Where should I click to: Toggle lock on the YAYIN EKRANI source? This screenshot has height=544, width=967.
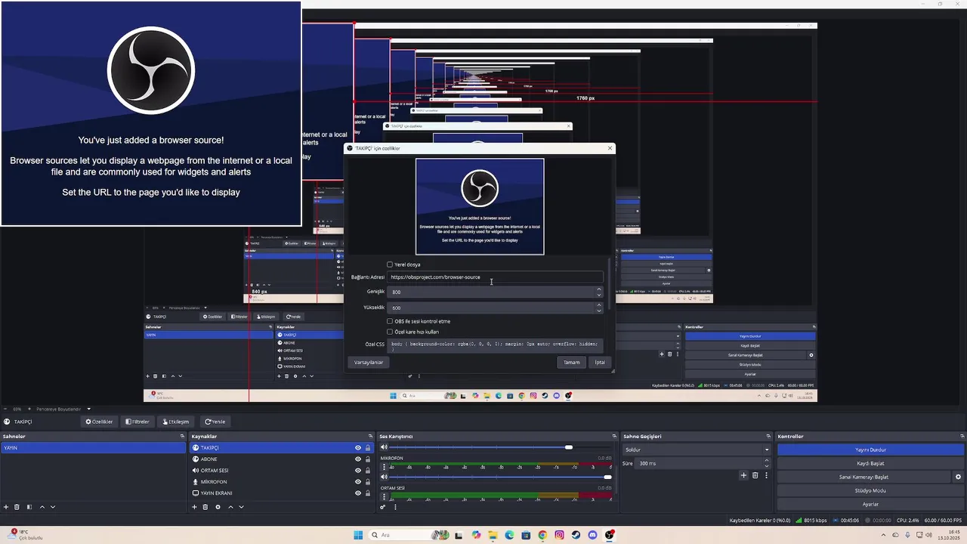[x=368, y=493]
